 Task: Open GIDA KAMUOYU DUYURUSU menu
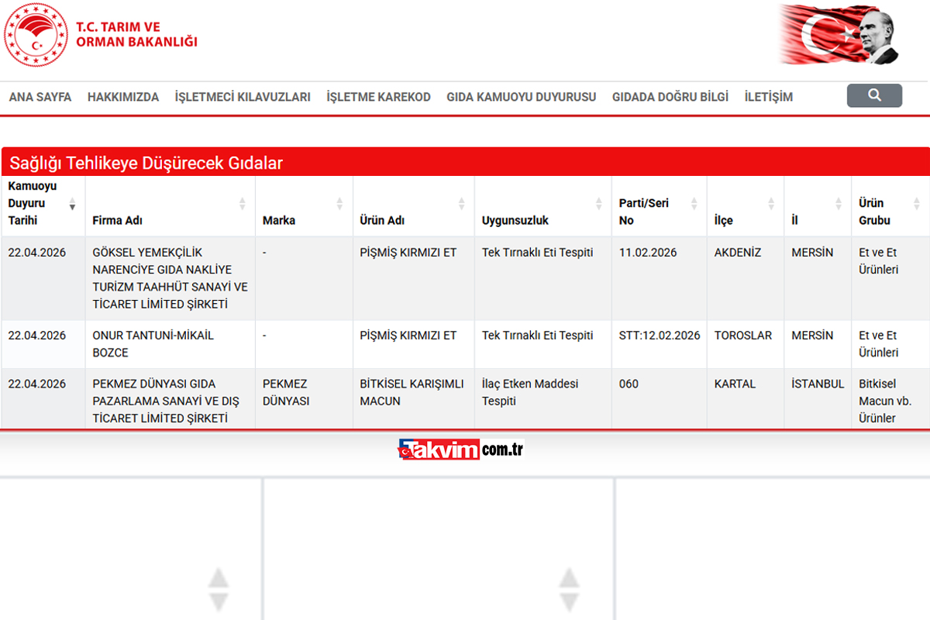[521, 97]
